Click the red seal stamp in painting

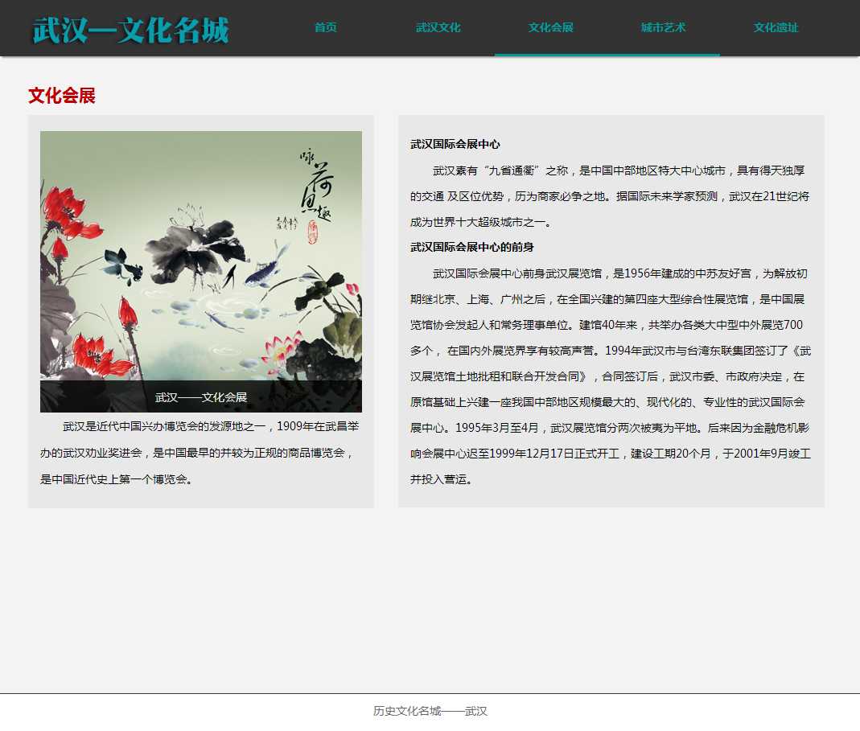tap(313, 232)
